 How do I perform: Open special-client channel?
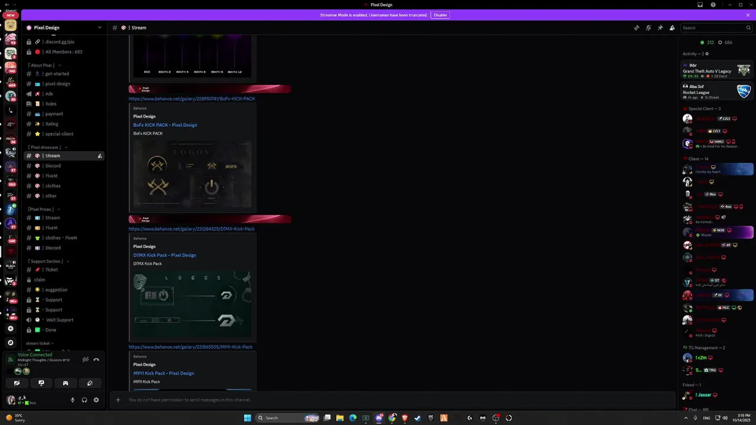[x=64, y=134]
